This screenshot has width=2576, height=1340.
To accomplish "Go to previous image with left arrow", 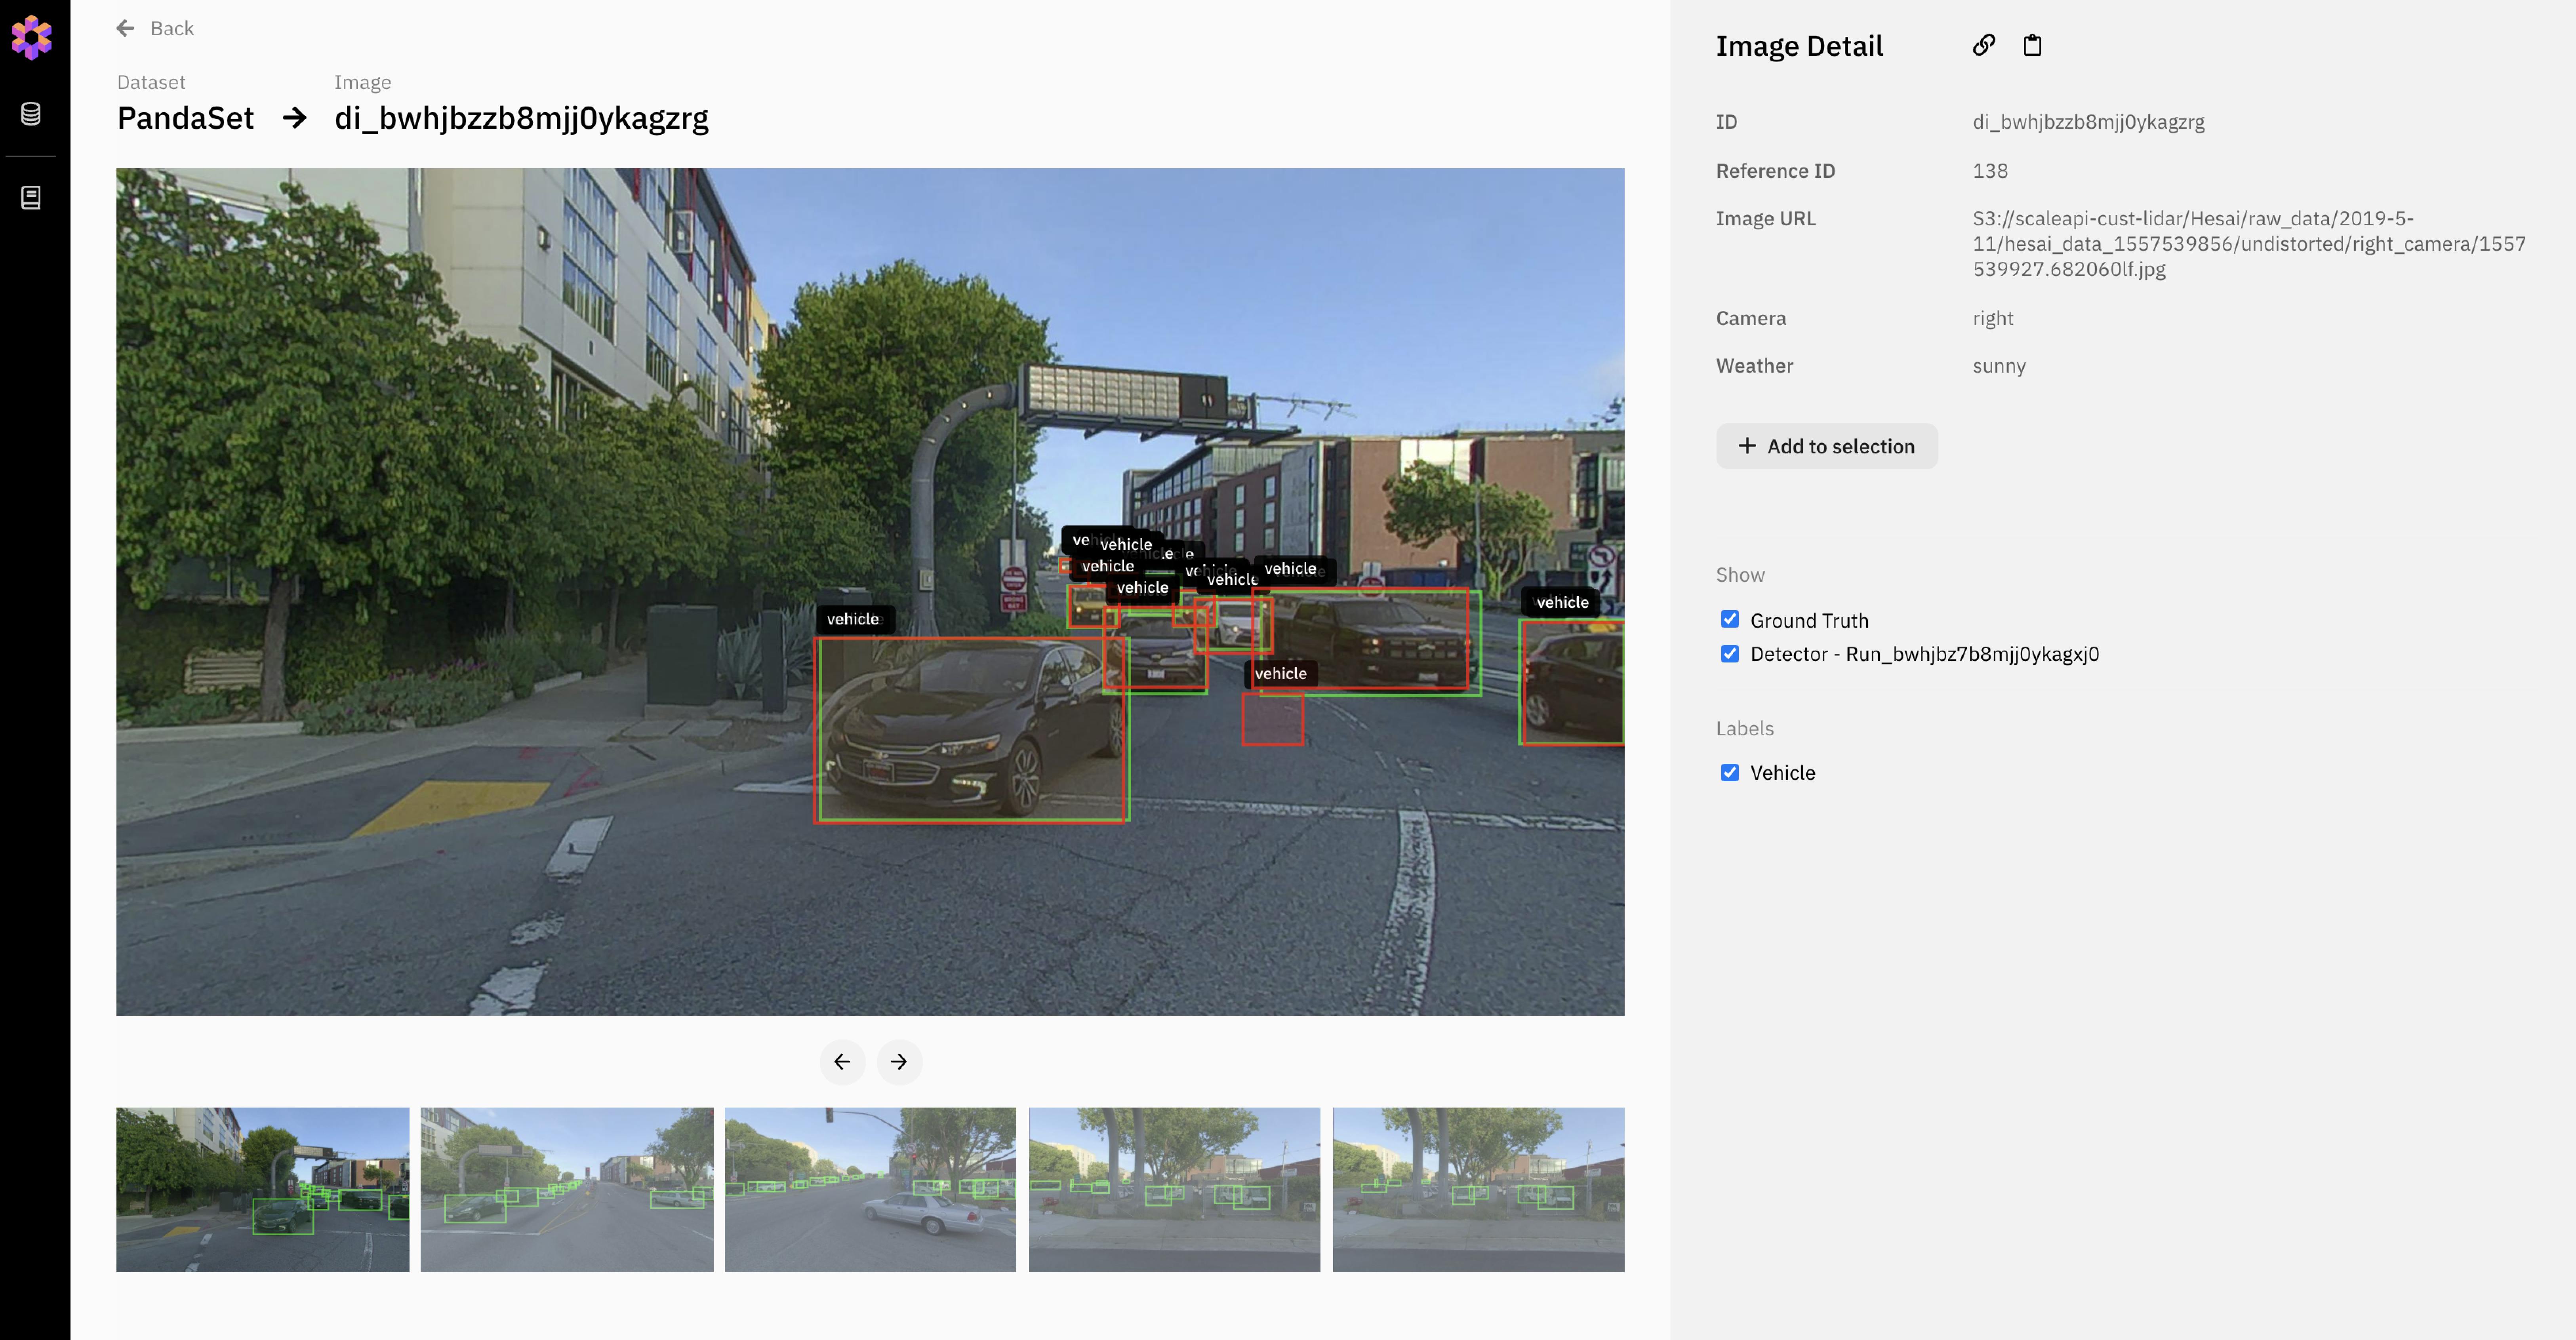I will tap(842, 1062).
